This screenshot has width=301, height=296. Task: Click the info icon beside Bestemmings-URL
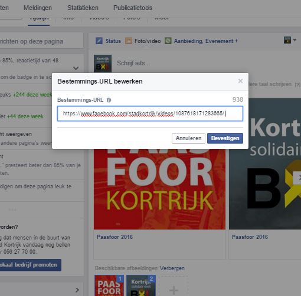(x=109, y=100)
